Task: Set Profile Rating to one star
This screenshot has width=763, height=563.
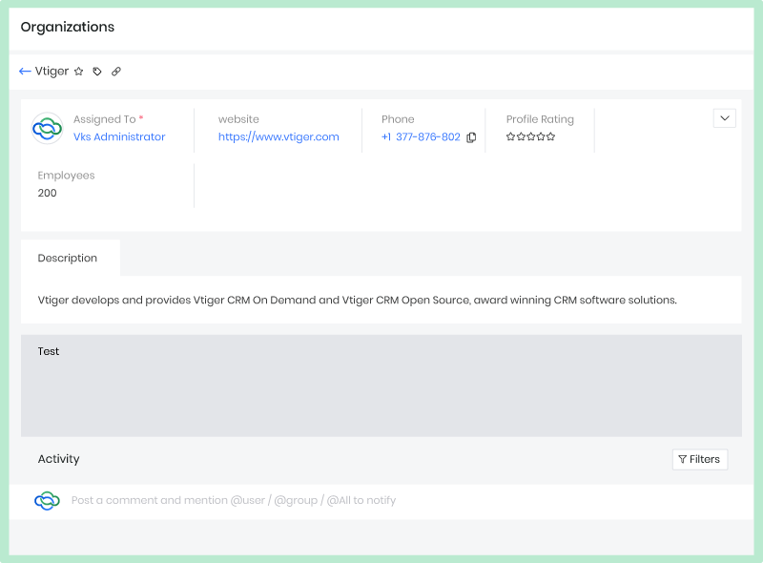Action: click(510, 137)
